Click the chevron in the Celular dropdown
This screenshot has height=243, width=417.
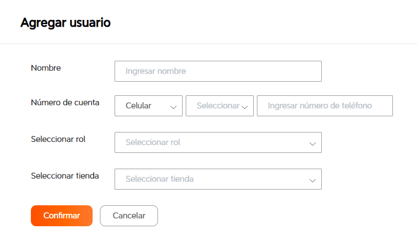point(173,106)
